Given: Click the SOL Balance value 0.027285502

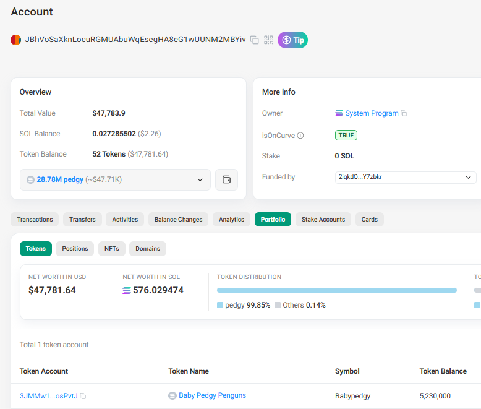Looking at the screenshot, I should pos(114,134).
